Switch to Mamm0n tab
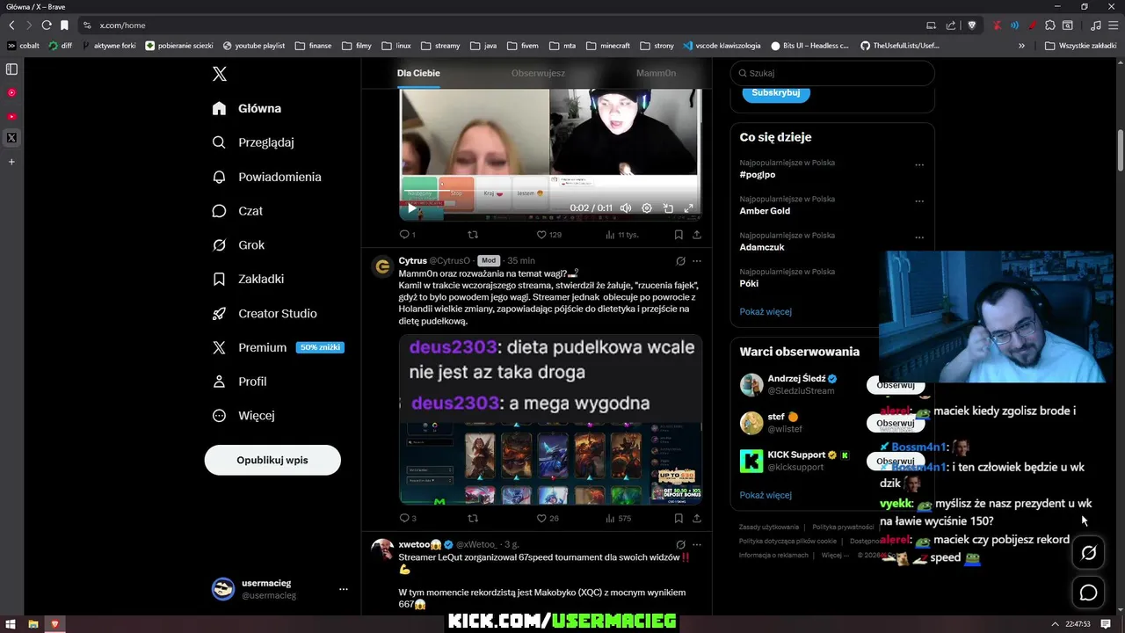Screen dimensions: 1125x633 [656, 73]
